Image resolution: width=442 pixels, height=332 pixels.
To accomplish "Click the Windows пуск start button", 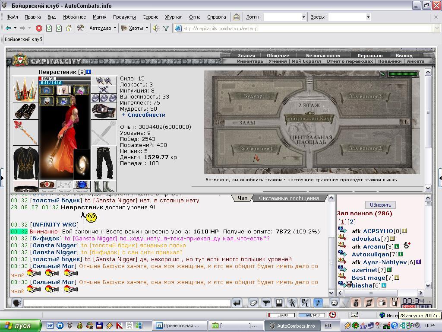I will pos(20,326).
